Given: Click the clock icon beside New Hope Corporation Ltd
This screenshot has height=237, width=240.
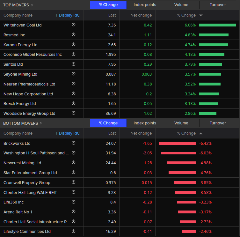Looking at the screenshot, I should [x=74, y=93].
